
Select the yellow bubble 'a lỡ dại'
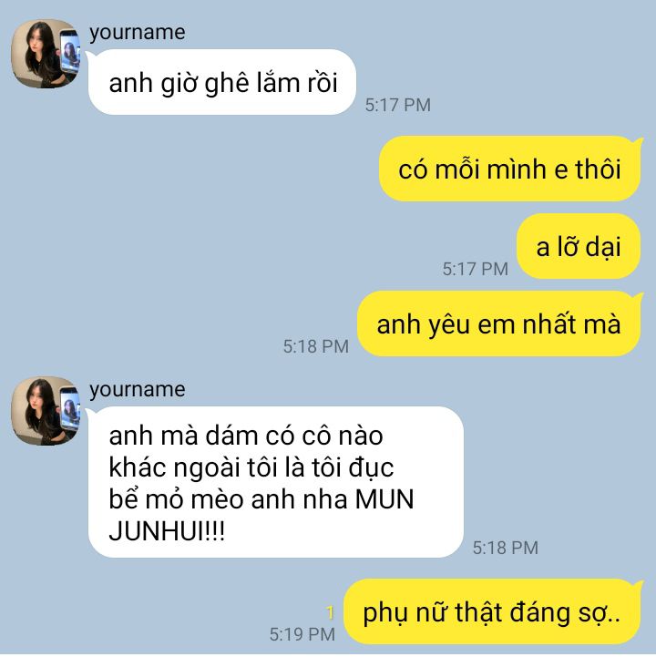tap(579, 246)
